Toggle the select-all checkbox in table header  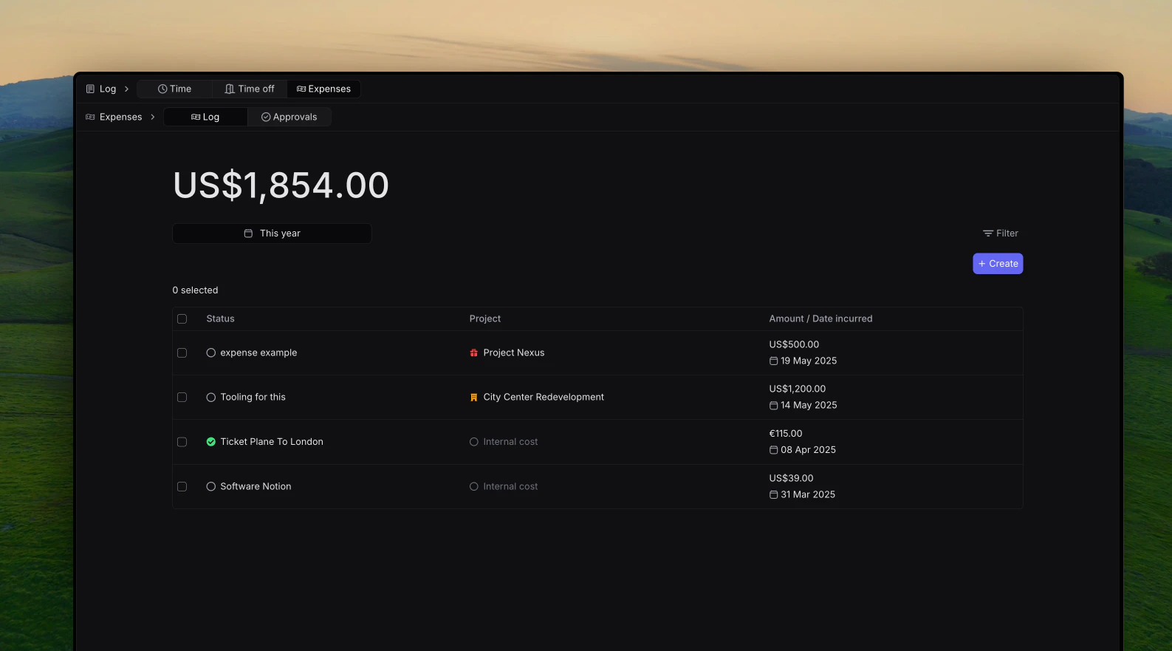click(x=182, y=319)
